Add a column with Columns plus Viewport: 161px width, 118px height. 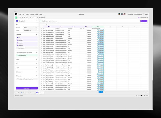(36, 34)
